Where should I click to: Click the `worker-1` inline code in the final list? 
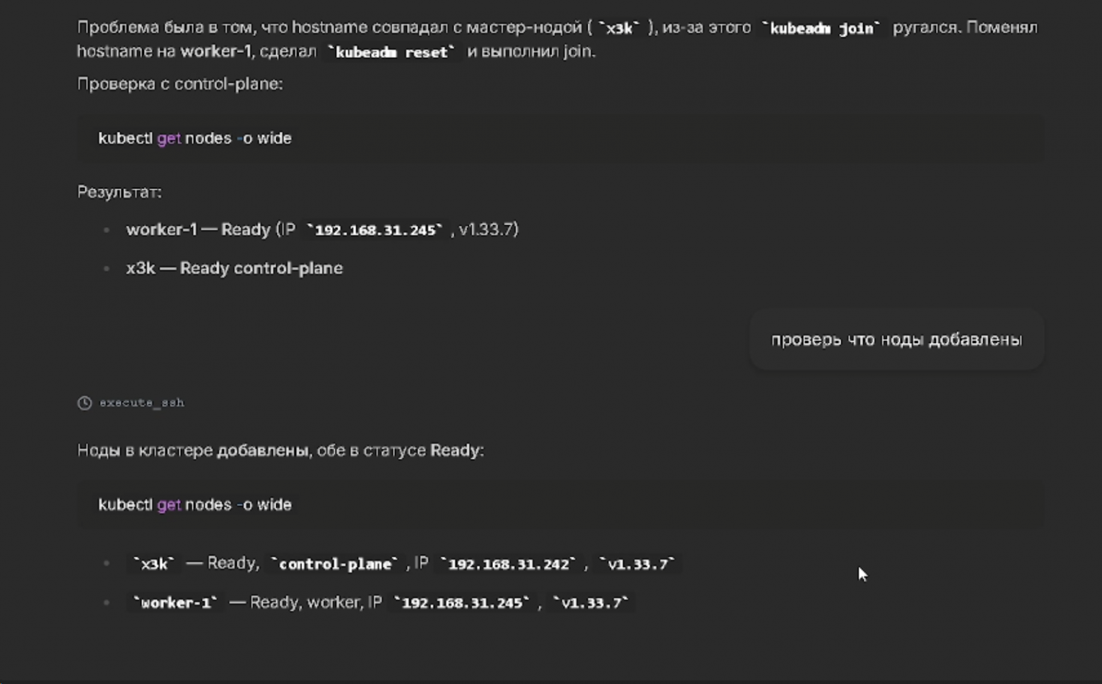(x=176, y=604)
